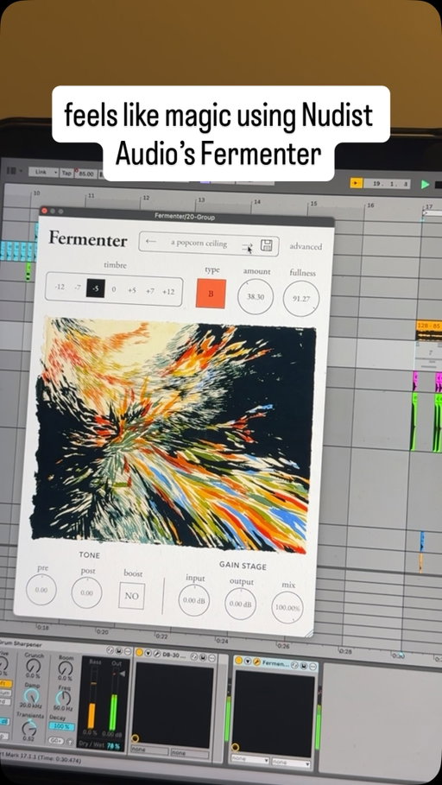Viewport: 442px width, 785px height.
Task: Open the second 'none' dropdown under Fermenter device
Action: coord(291,763)
